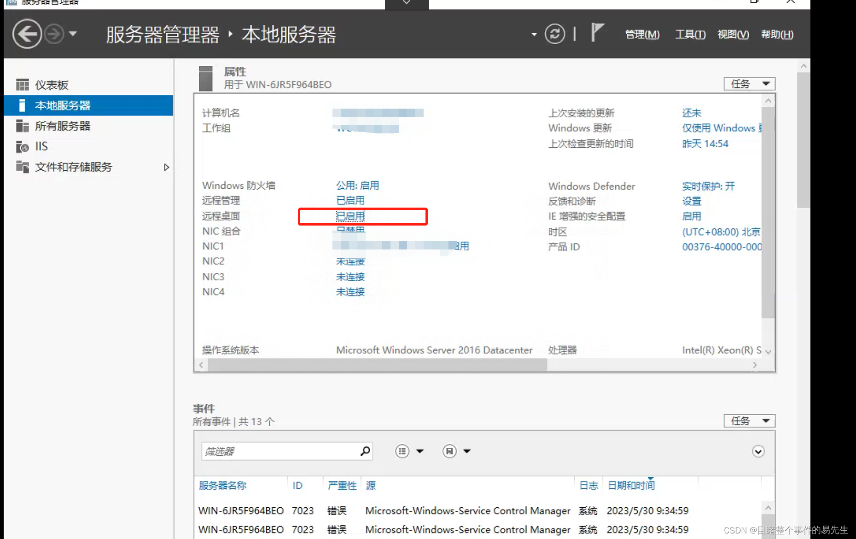Go back with the back arrow button

click(x=27, y=34)
